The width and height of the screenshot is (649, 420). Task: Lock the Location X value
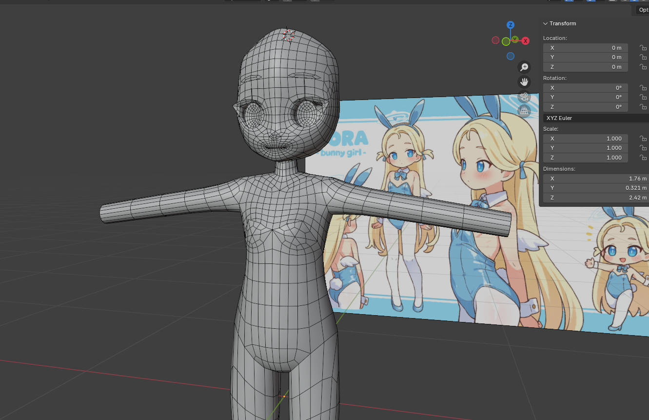tap(643, 48)
